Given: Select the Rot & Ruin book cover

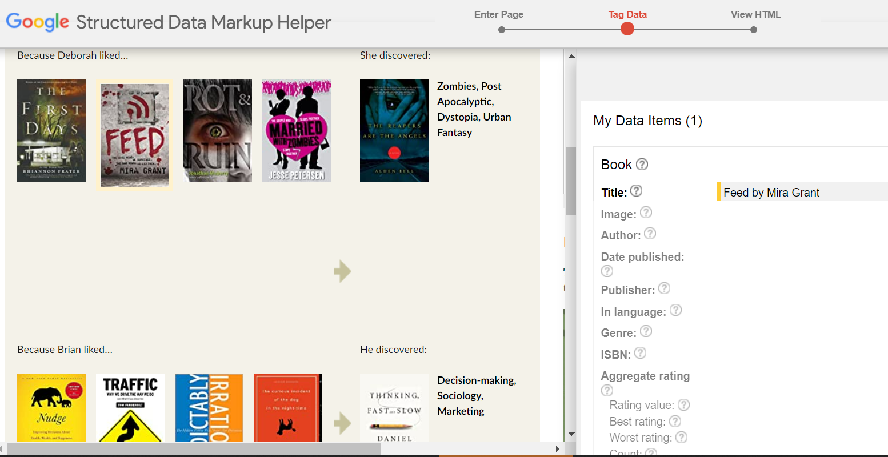Looking at the screenshot, I should coord(218,131).
